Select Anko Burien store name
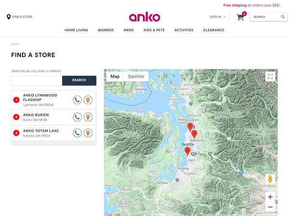Image resolution: width=289 pixels, height=216 pixels. pyautogui.click(x=36, y=115)
